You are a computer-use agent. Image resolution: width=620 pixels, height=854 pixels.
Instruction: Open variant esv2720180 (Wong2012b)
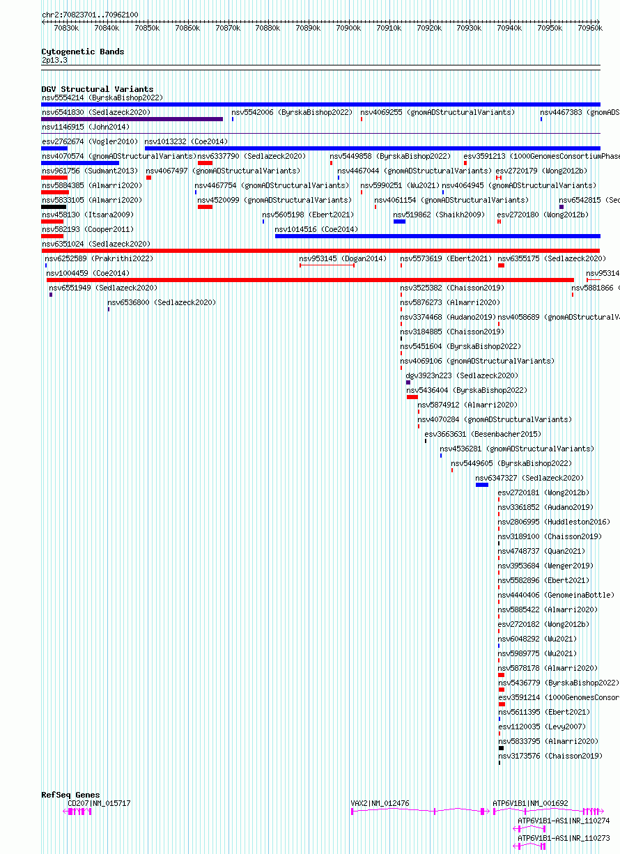[543, 215]
